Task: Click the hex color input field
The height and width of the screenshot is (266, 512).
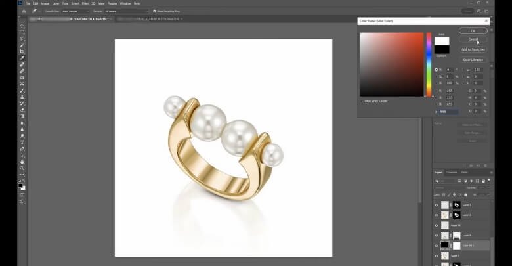Action: (448, 112)
